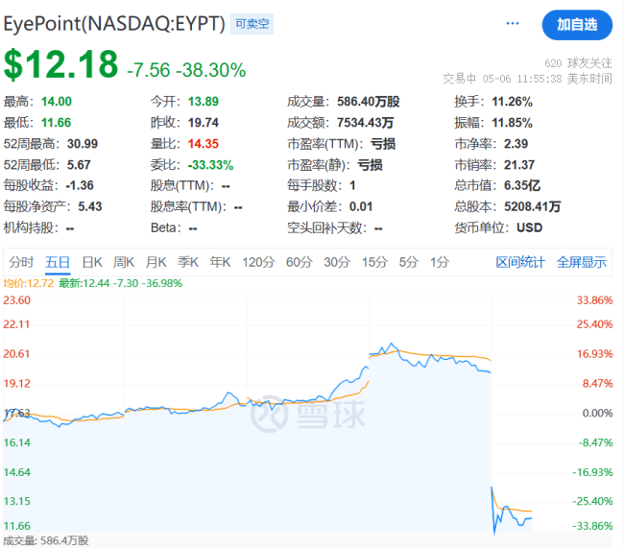Image resolution: width=624 pixels, height=548 pixels.
Task: Click 全屏显示 fullscreen display link
Action: [x=582, y=262]
